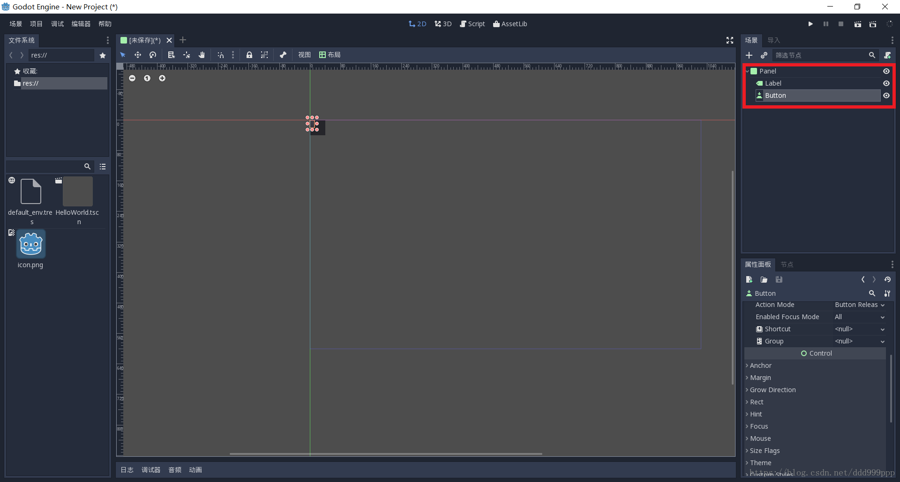Load a resource from disk in inspector
The image size is (900, 482).
click(x=764, y=279)
